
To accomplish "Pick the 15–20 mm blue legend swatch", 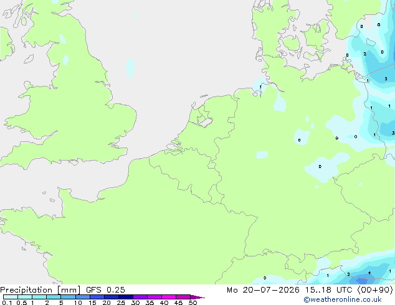I will [x=97, y=297].
